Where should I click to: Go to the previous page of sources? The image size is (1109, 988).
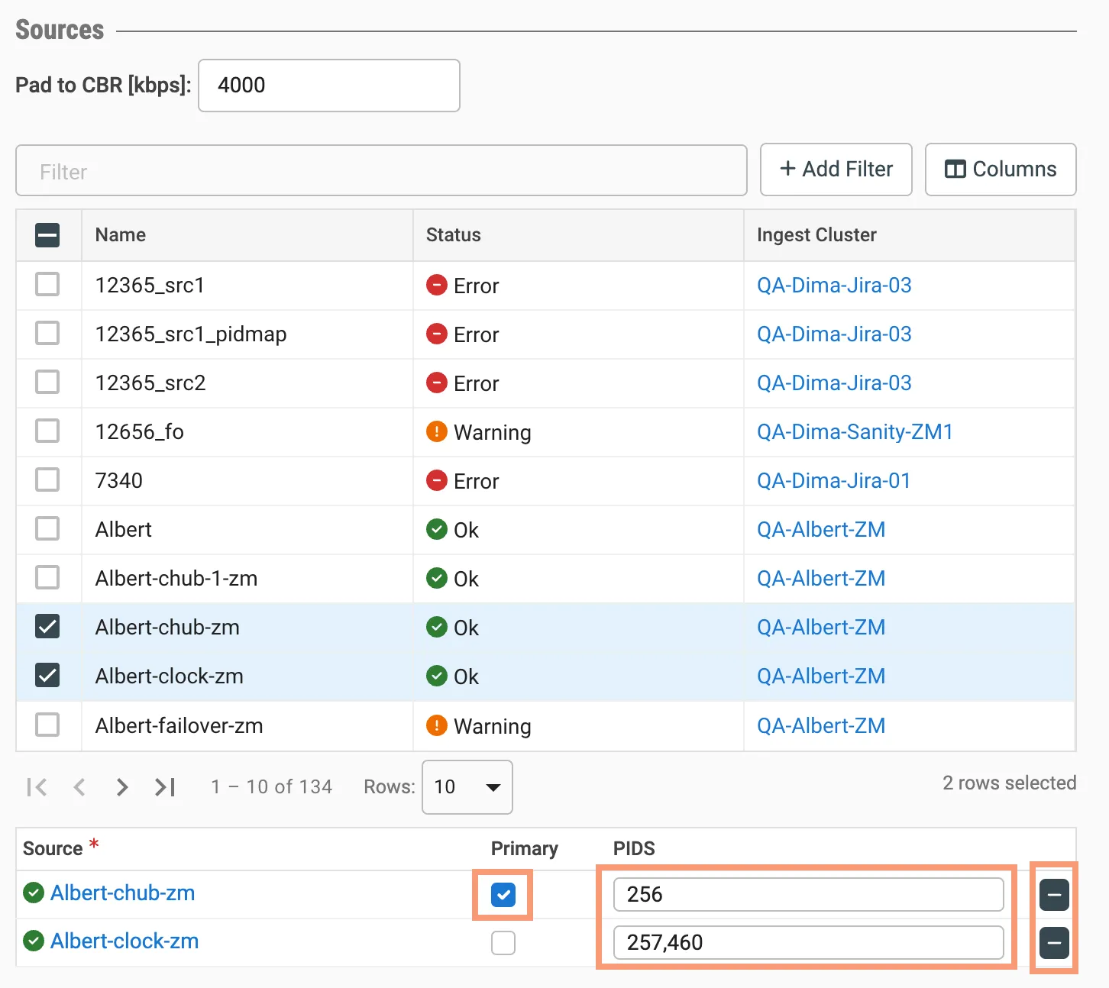(x=79, y=787)
